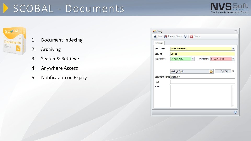
Task: Click the red Close toolbar button
Action: 195,37
